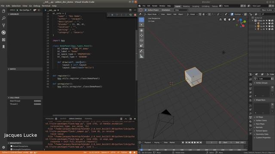
Task: Select the Blender Measure tool
Action: [141, 56]
